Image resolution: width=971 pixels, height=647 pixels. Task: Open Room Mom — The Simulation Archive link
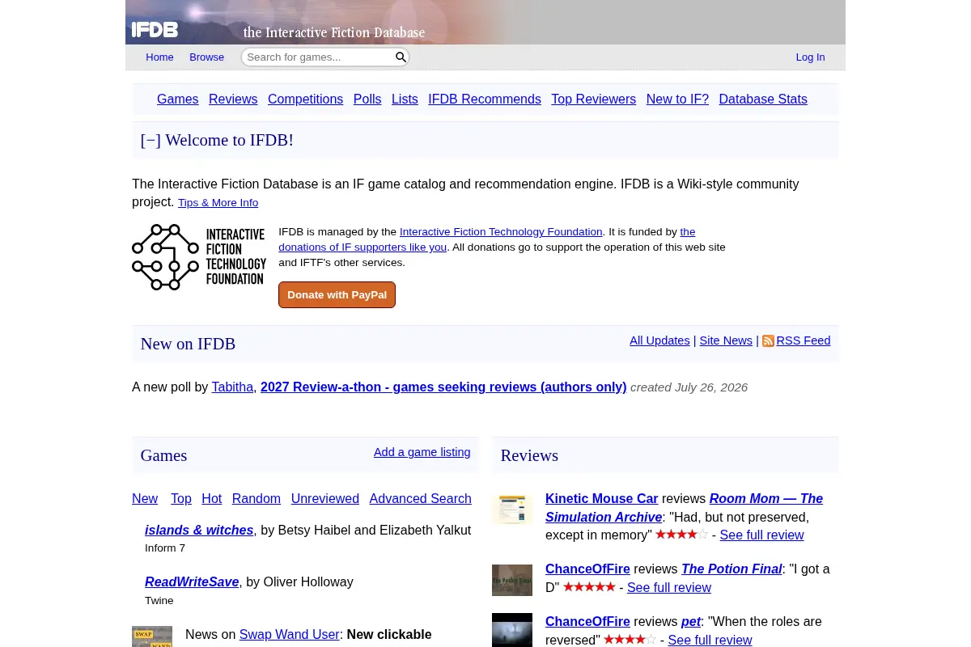684,508
